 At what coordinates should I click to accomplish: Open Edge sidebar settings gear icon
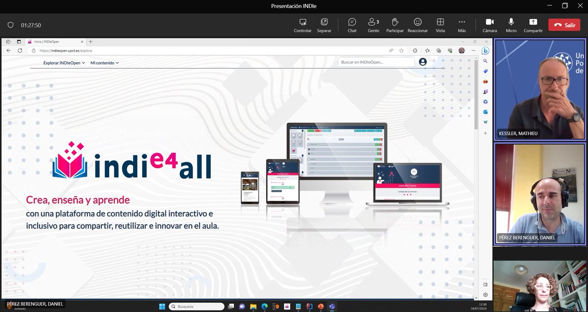click(485, 295)
